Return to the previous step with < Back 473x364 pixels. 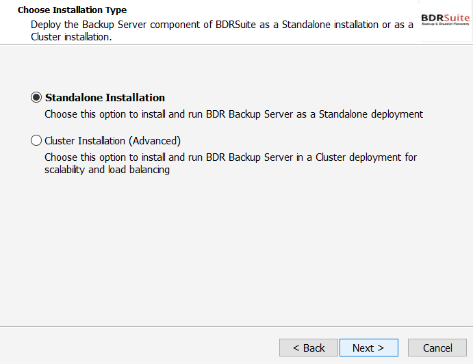(x=309, y=348)
